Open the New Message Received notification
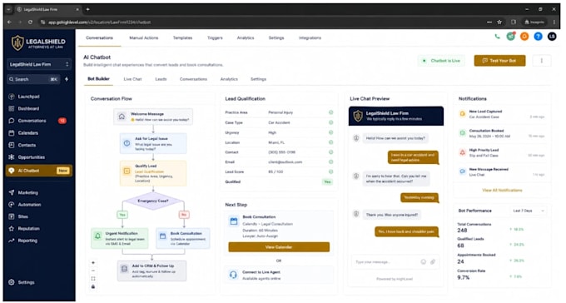Screen dimensions: 566x303 pyautogui.click(x=502, y=172)
